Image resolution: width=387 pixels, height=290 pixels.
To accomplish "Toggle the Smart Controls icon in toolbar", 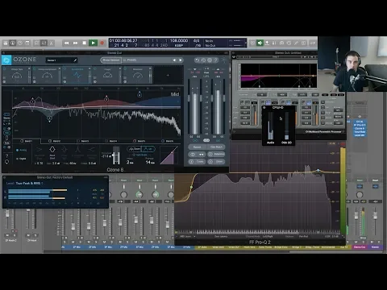I will (36, 43).
